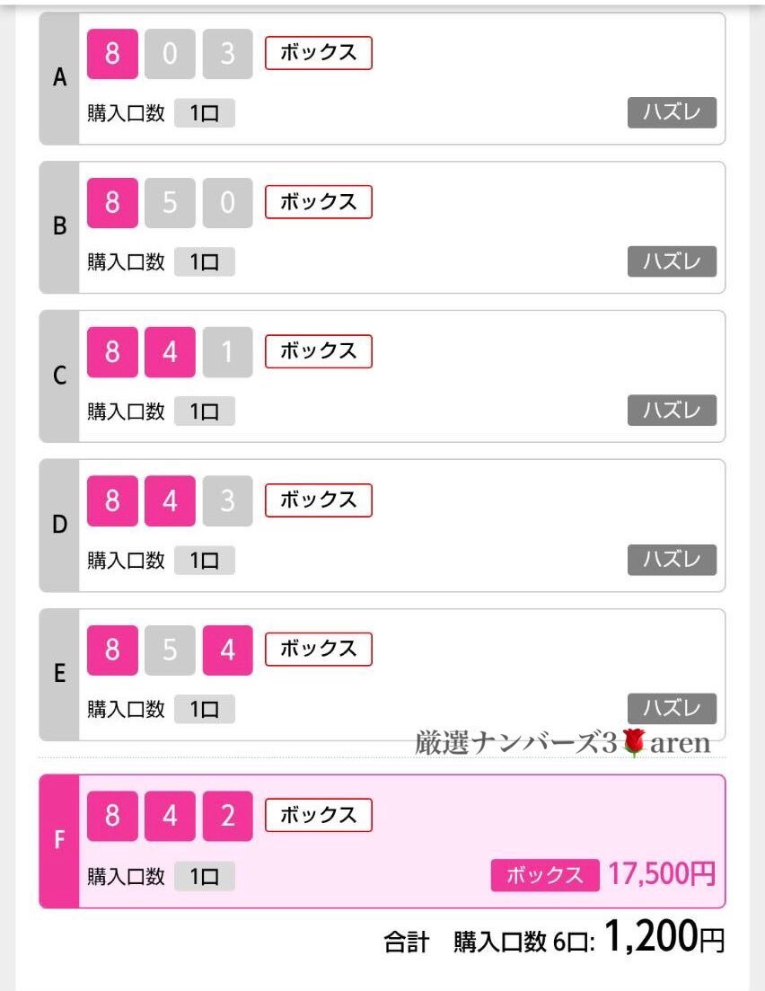Click the 1,200円 total amount
The height and width of the screenshot is (991, 765).
point(664,937)
